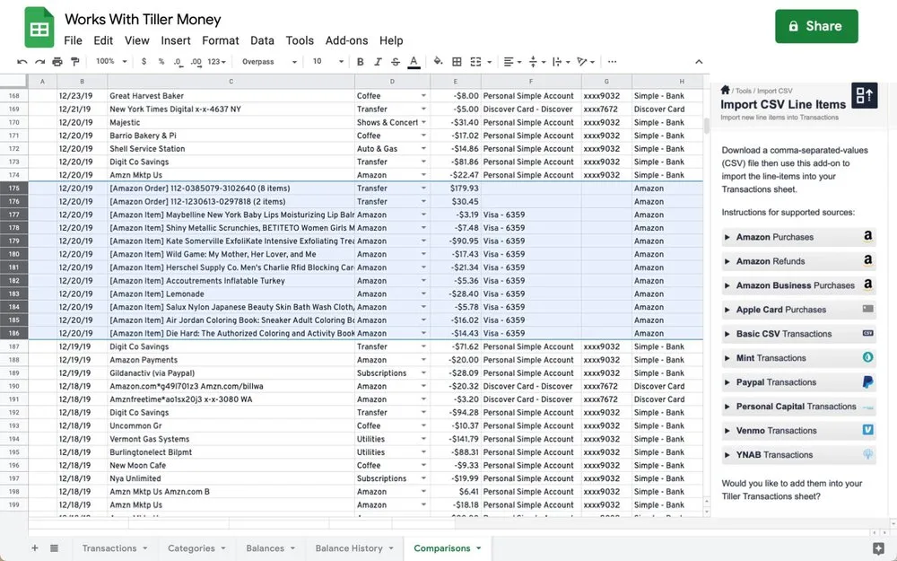Click the borders icon

(457, 62)
